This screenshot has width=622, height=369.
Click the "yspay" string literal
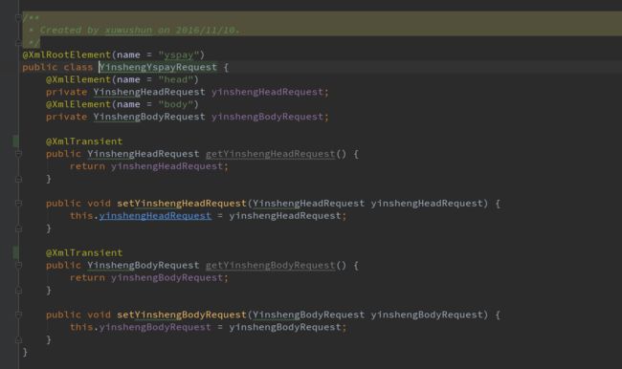point(179,54)
